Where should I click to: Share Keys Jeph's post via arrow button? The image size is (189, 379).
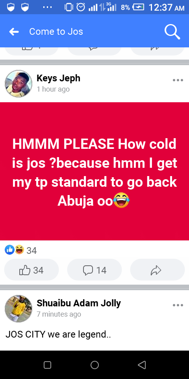(x=157, y=270)
